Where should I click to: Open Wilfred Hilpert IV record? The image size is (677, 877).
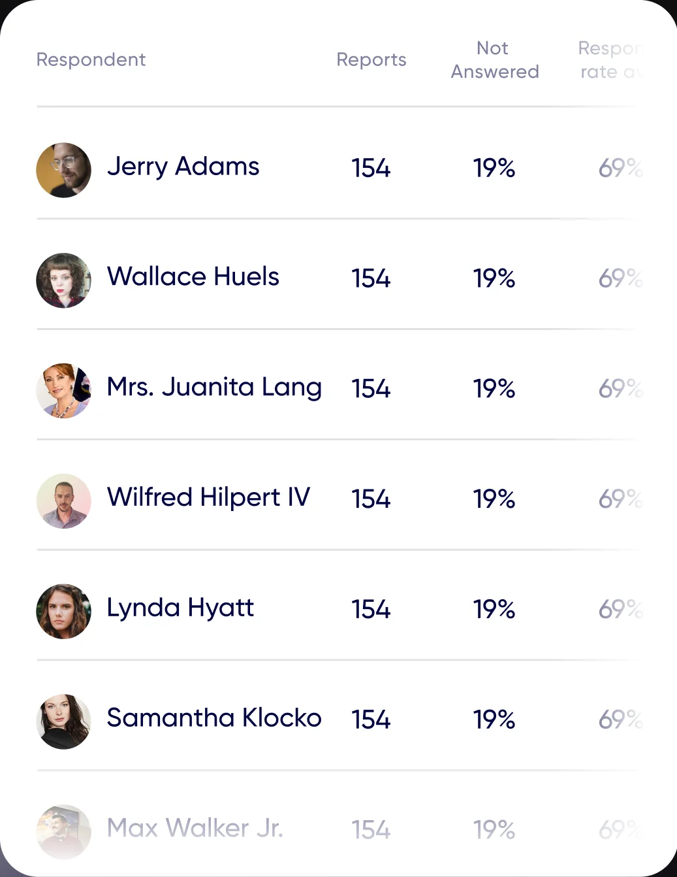point(208,498)
